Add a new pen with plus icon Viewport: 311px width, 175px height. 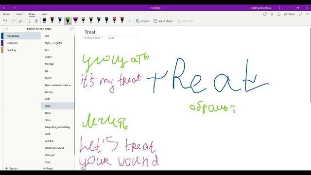[130, 21]
